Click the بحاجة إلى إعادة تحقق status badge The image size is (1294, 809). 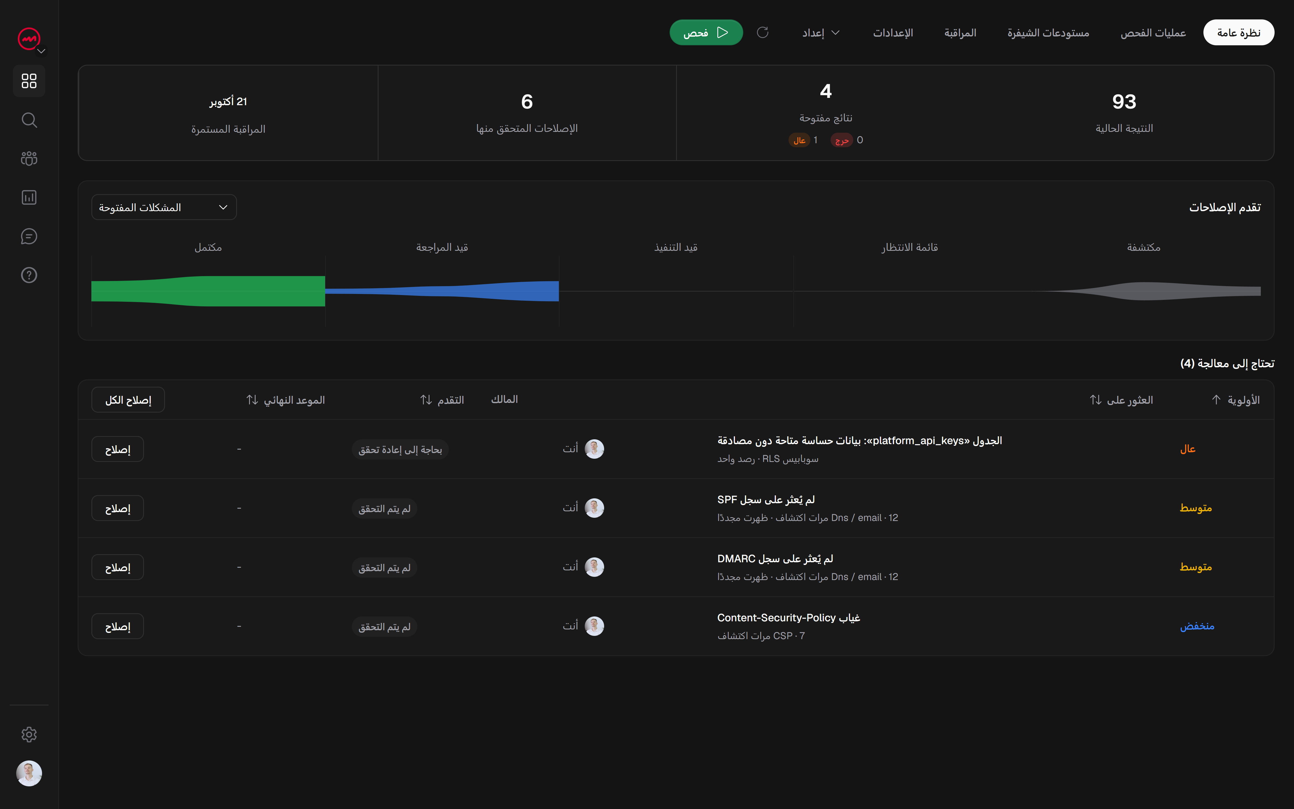400,450
